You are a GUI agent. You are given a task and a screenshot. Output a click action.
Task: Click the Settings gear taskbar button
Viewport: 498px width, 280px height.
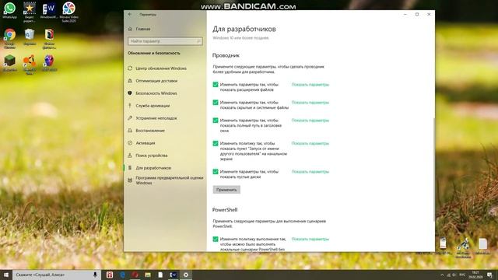coord(186,275)
